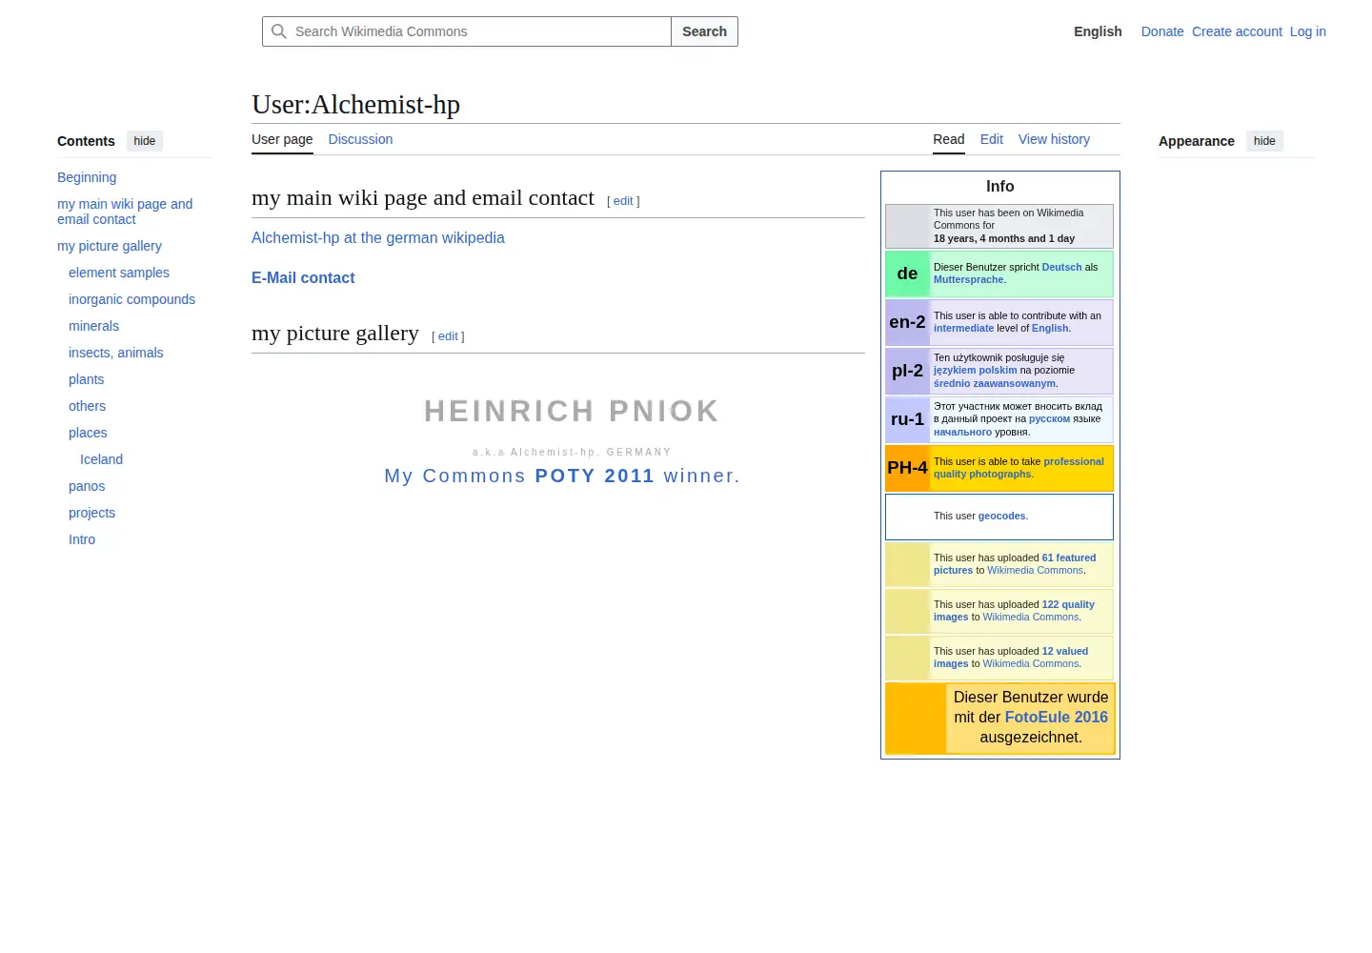Screen dimensions: 1372x953
Task: Open the professional quality photographs link
Action: pyautogui.click(x=1019, y=468)
